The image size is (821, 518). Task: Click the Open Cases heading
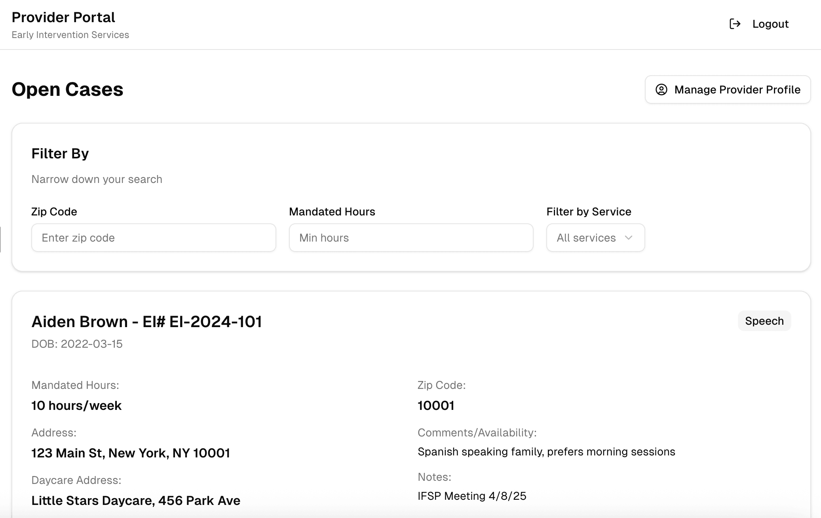(x=67, y=90)
